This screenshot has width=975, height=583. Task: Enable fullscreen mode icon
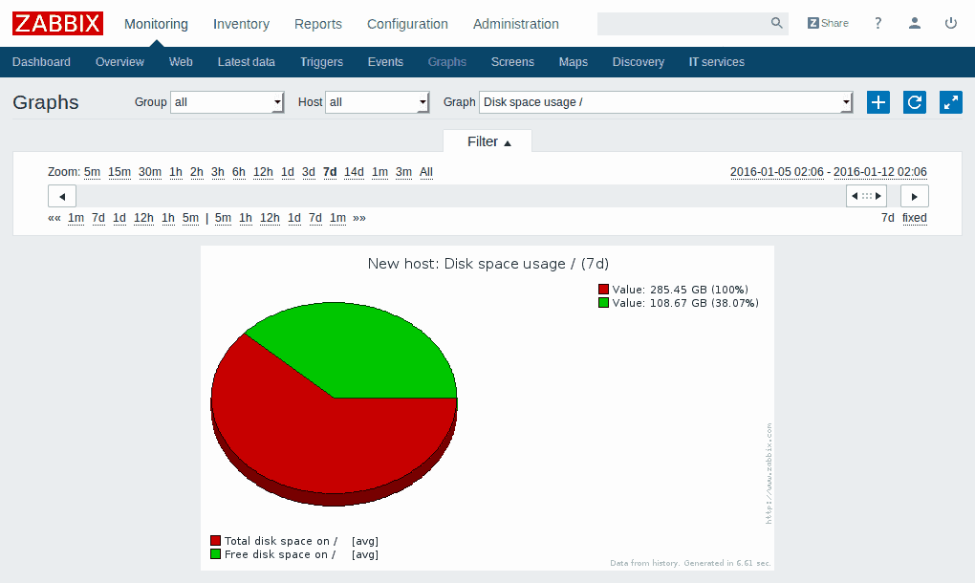(x=950, y=102)
